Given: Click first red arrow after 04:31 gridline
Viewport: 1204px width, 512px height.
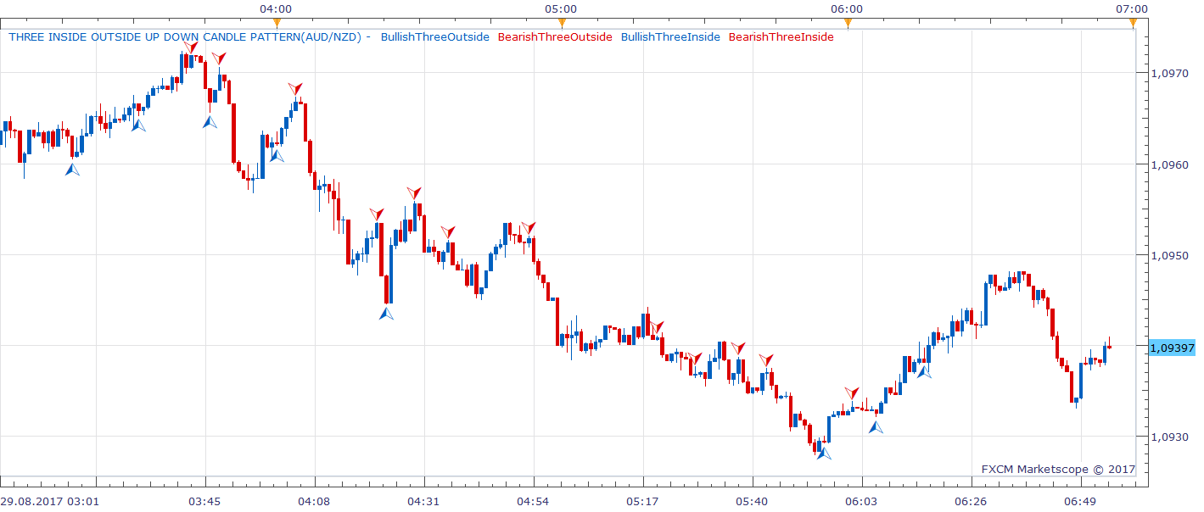Looking at the screenshot, I should [x=448, y=232].
